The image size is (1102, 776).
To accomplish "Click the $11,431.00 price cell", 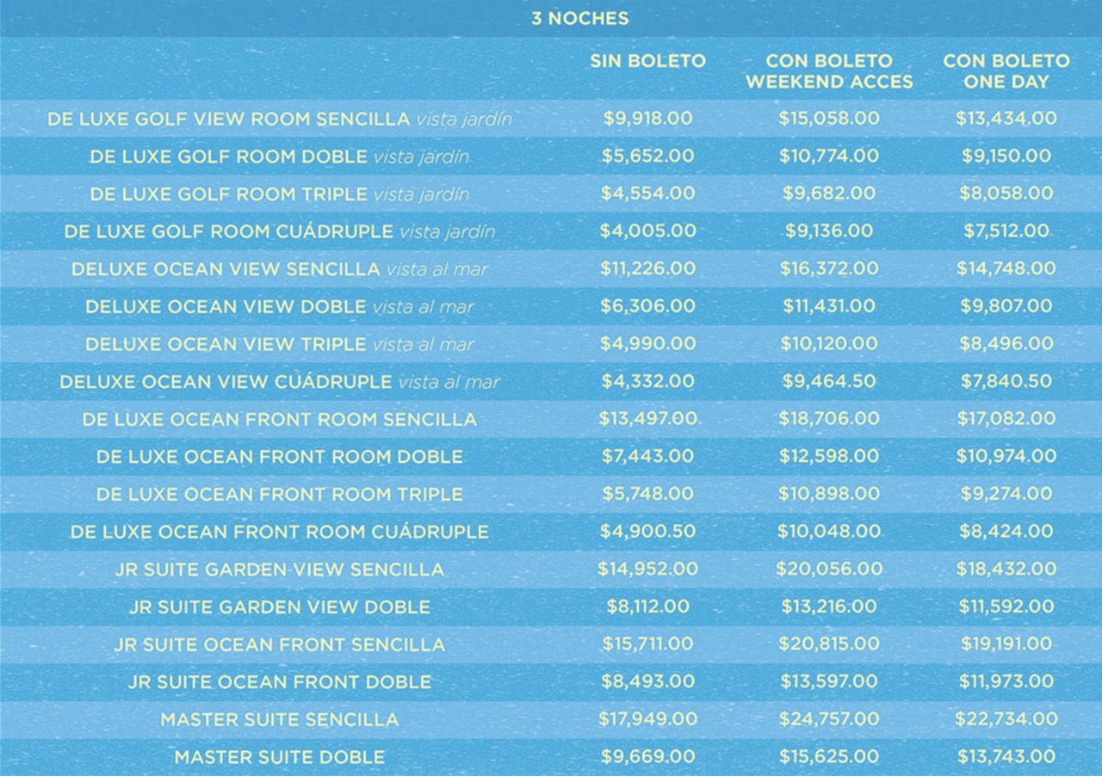I will click(828, 306).
